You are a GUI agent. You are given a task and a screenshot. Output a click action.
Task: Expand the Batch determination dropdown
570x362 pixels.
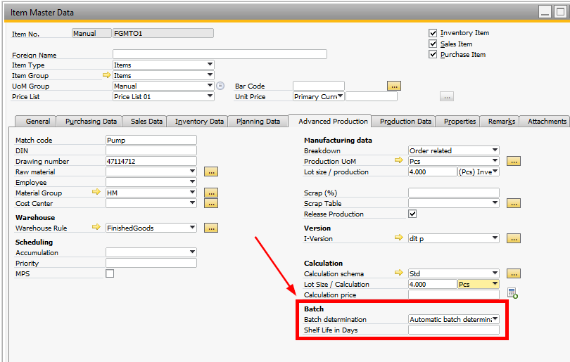point(495,319)
